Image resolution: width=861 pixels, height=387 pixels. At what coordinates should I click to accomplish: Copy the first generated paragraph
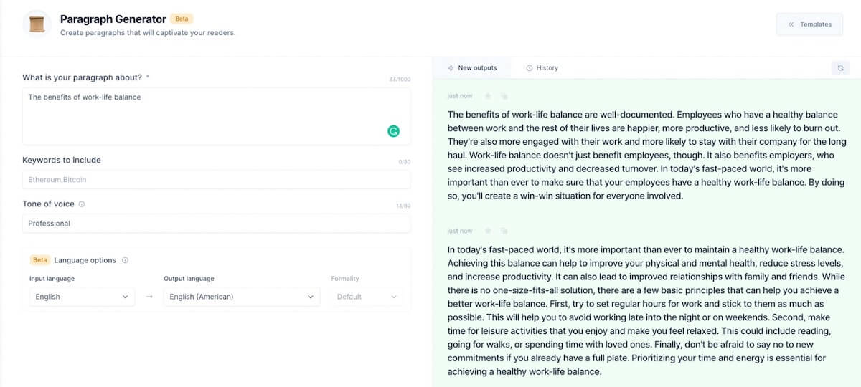point(504,96)
